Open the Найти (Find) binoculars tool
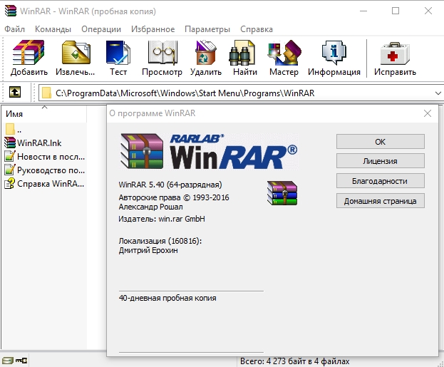444x367 pixels. 242,53
